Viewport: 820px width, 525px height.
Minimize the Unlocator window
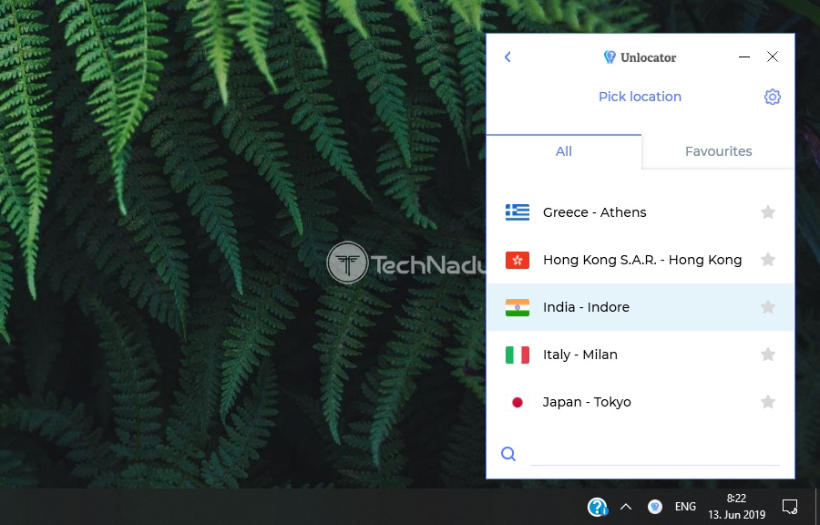744,57
